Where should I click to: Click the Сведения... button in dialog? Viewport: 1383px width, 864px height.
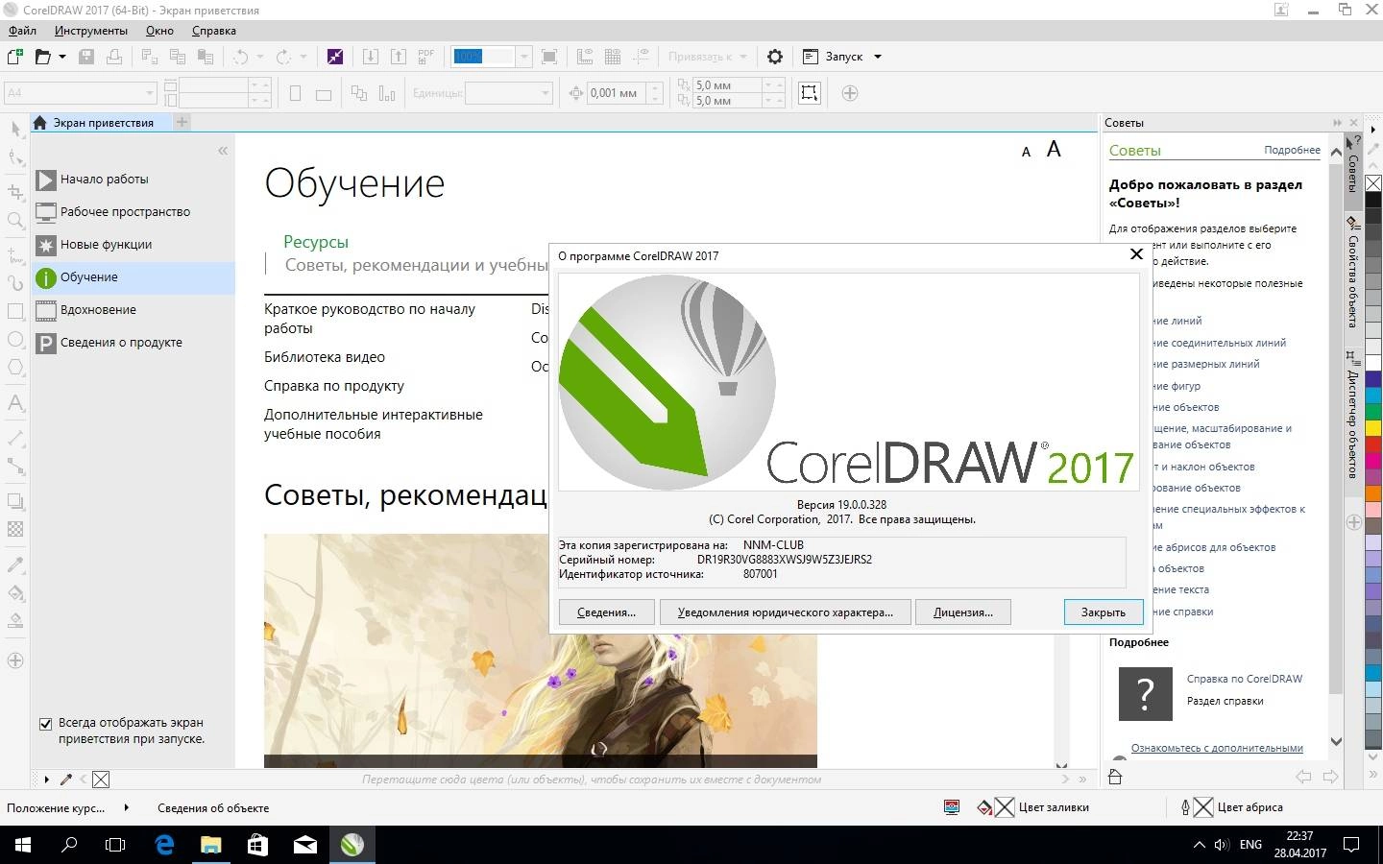point(606,612)
